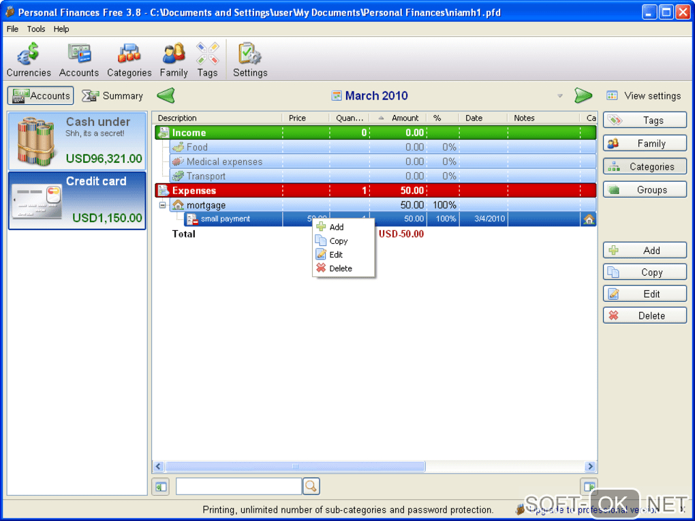The width and height of the screenshot is (695, 521).
Task: Click the Food category icon
Action: coord(179,147)
